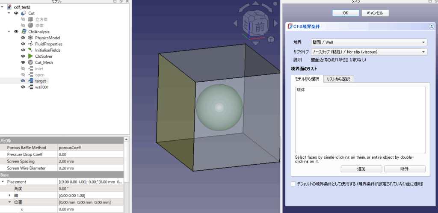Screen dimensions: 438x213
Task: Click the small cube below navigation cube
Action: (x=271, y=40)
